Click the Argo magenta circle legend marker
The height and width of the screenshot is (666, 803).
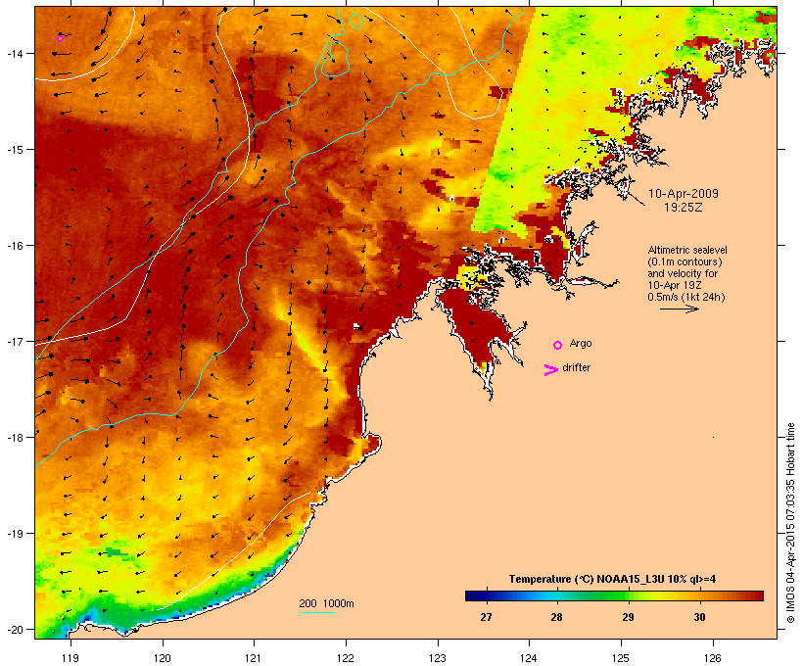pos(558,345)
